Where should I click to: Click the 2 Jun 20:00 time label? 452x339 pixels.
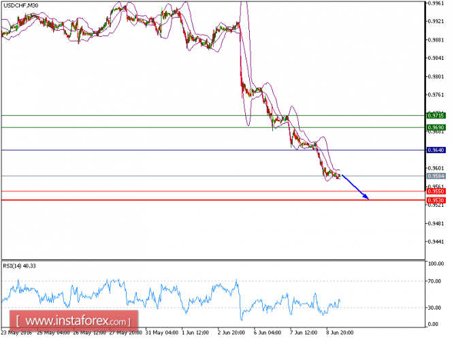point(231,333)
